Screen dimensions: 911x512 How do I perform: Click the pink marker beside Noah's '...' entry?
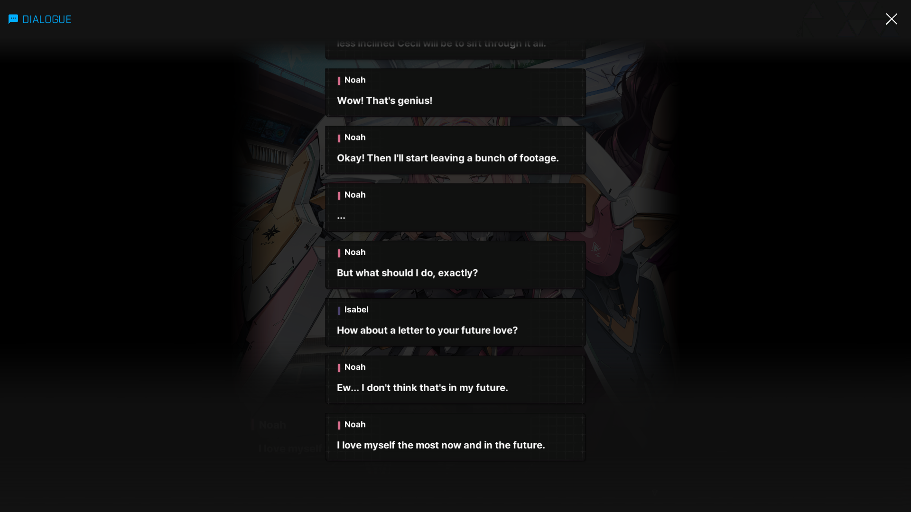[339, 195]
